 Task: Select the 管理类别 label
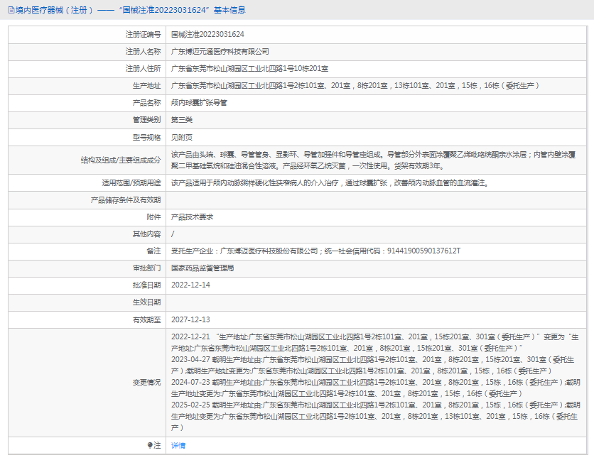146,120
